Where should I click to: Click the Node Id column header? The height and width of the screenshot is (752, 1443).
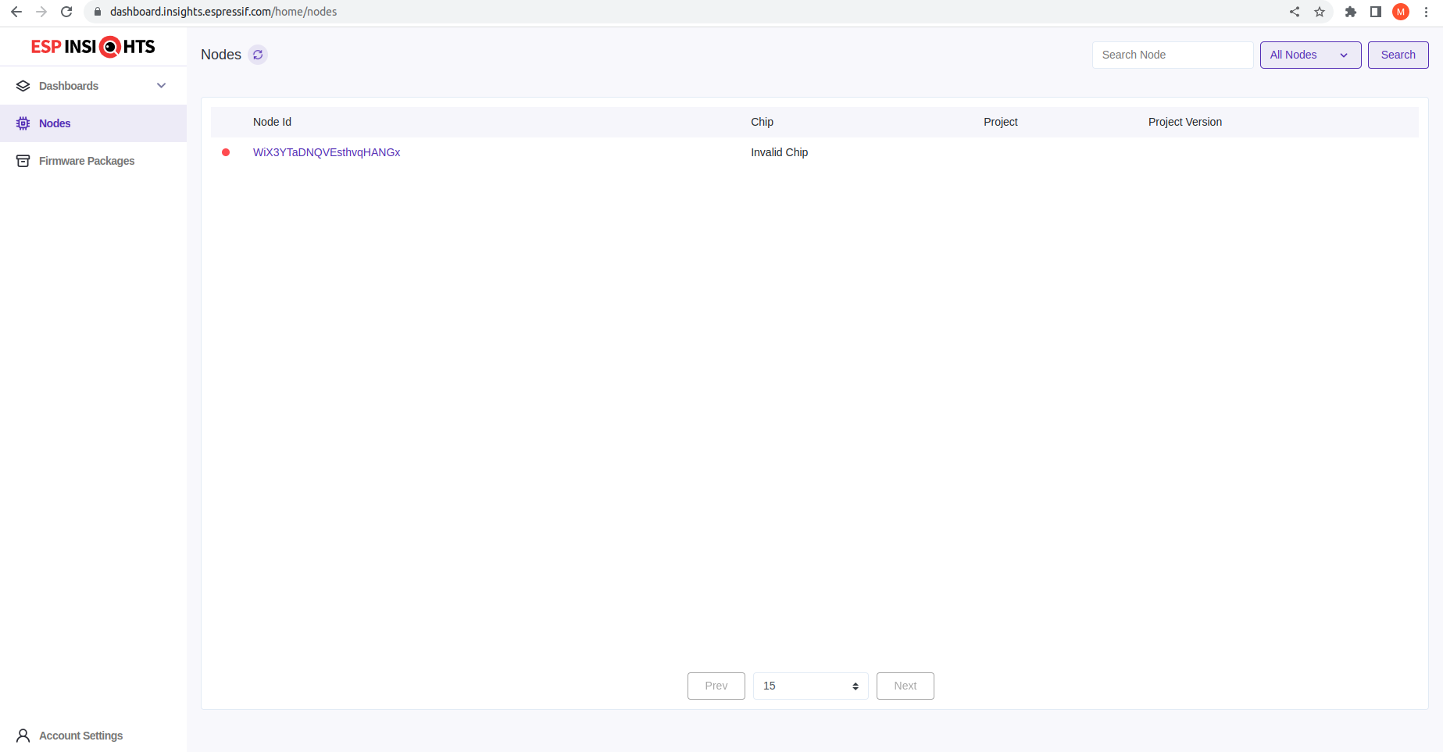(x=272, y=122)
